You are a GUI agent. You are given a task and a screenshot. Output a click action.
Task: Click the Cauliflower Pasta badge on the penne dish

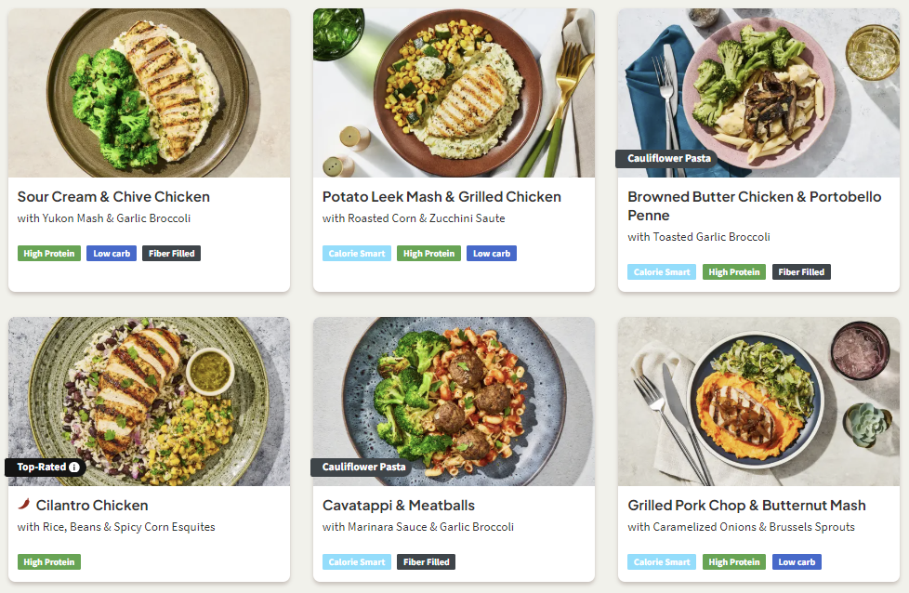[668, 159]
